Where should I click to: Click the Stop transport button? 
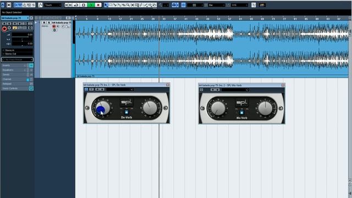[84, 5]
